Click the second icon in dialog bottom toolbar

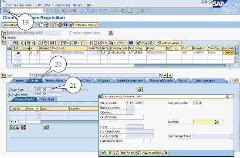(x=110, y=152)
